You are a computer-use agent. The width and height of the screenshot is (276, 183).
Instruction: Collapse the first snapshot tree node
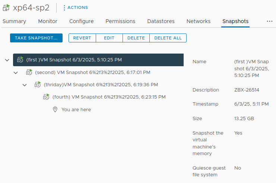point(7,60)
